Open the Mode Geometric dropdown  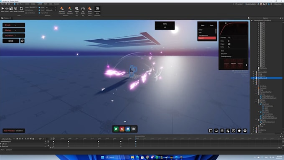pyautogui.click(x=33, y=7)
